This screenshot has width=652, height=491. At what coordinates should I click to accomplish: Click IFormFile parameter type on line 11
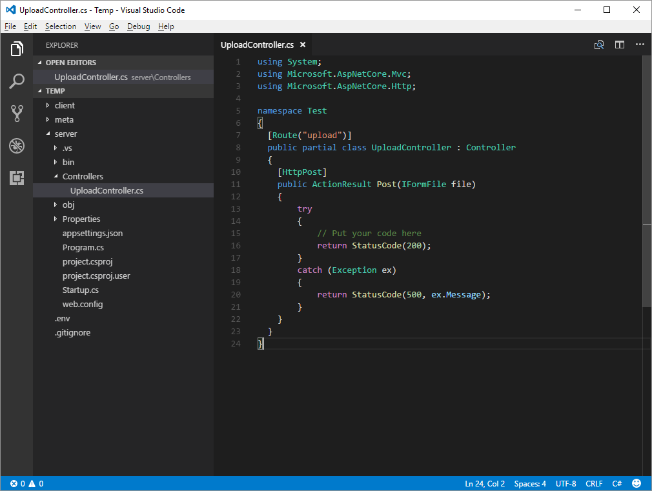pyautogui.click(x=423, y=184)
